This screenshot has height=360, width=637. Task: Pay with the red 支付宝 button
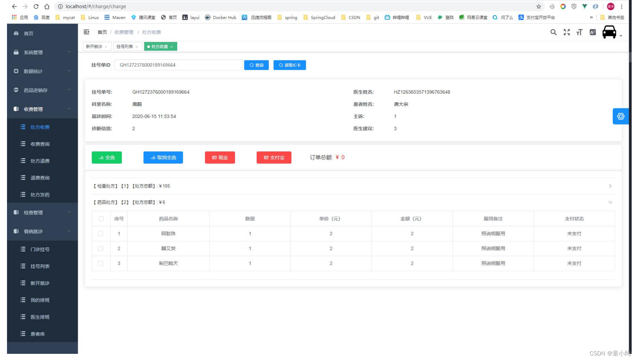click(274, 157)
